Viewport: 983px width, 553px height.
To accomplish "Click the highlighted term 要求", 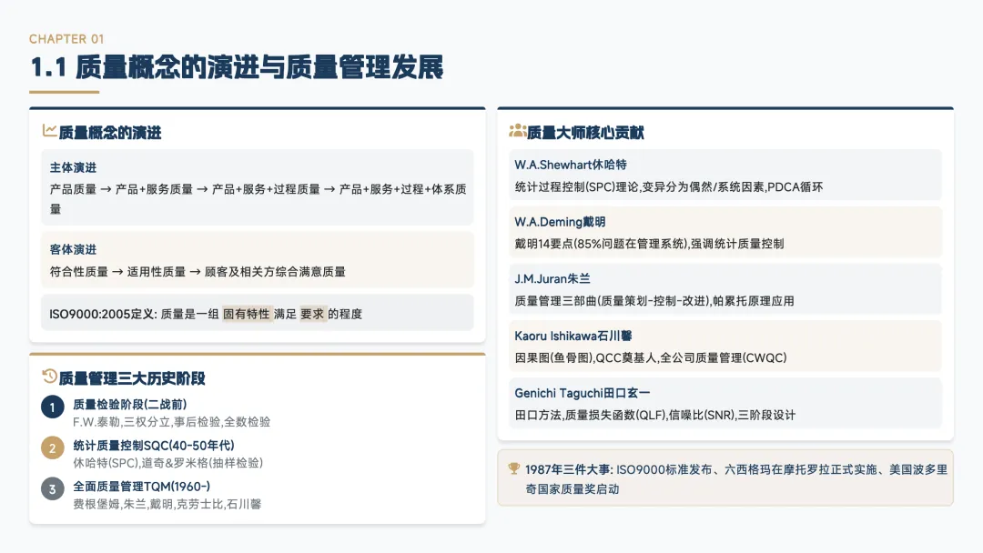I will pyautogui.click(x=312, y=314).
